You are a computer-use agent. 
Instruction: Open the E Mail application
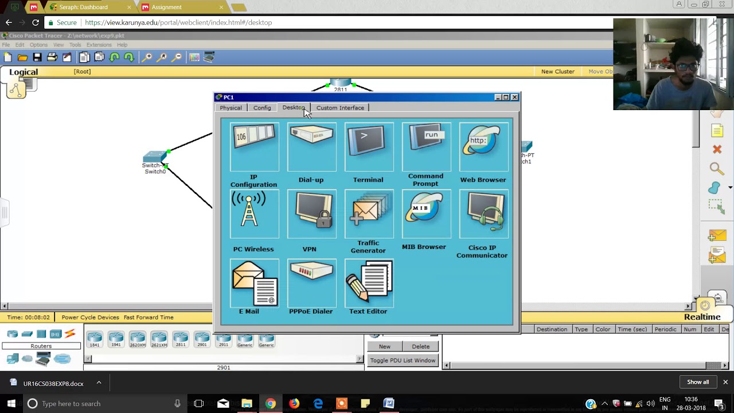(254, 283)
